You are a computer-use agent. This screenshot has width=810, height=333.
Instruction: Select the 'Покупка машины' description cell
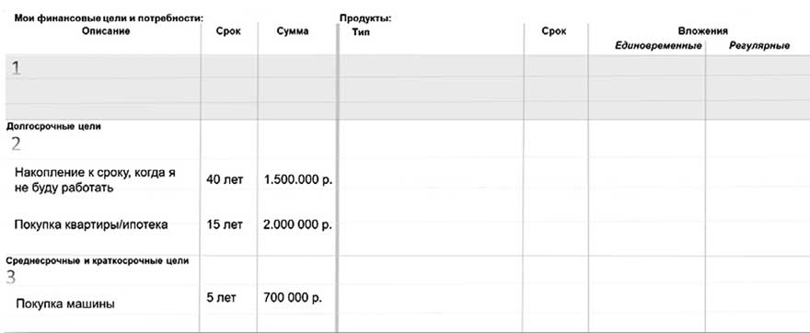point(65,304)
